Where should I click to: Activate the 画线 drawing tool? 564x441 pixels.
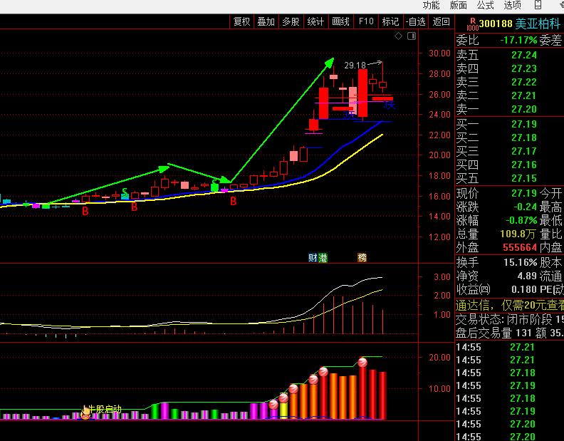(x=340, y=22)
